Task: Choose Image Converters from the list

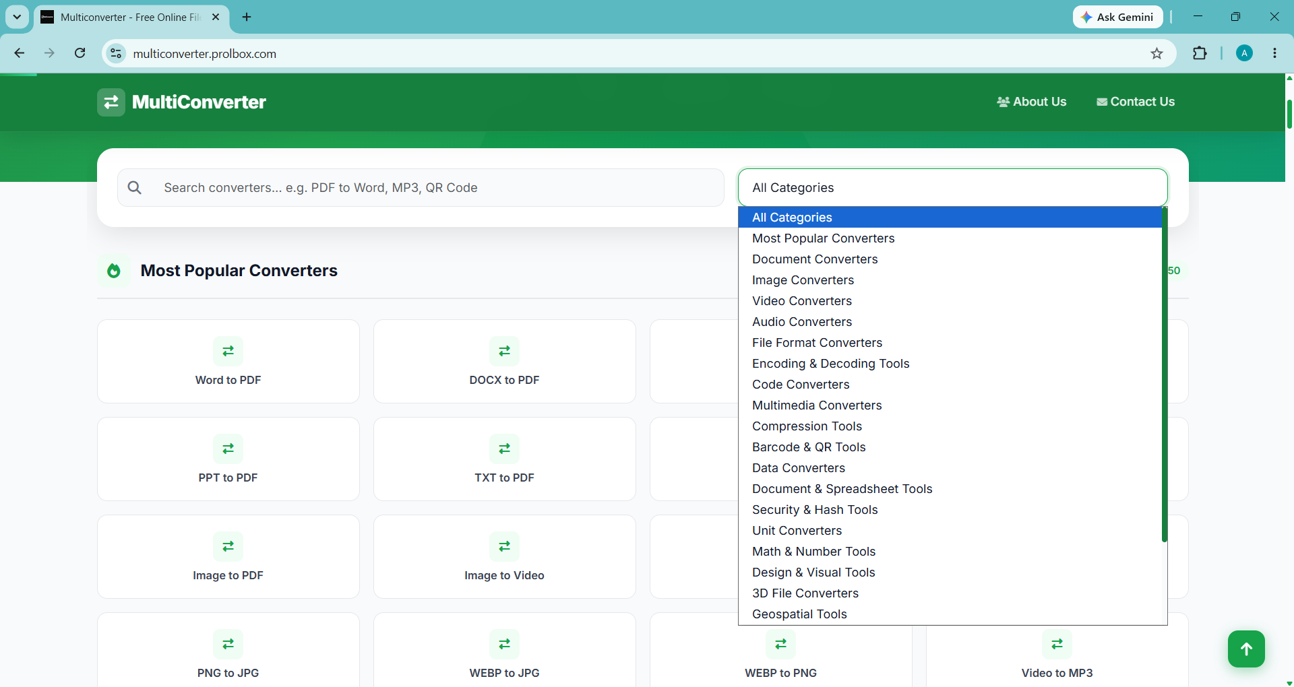Action: (x=950, y=280)
